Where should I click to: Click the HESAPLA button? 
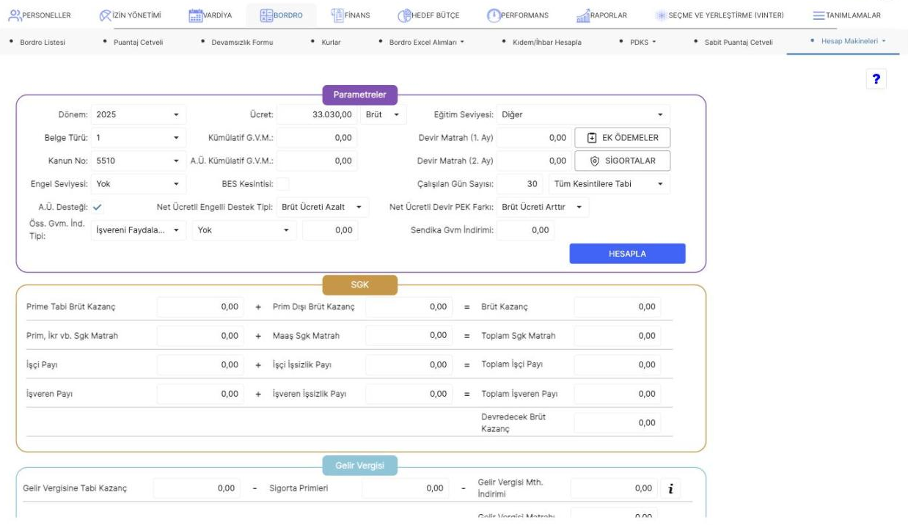[x=627, y=254]
